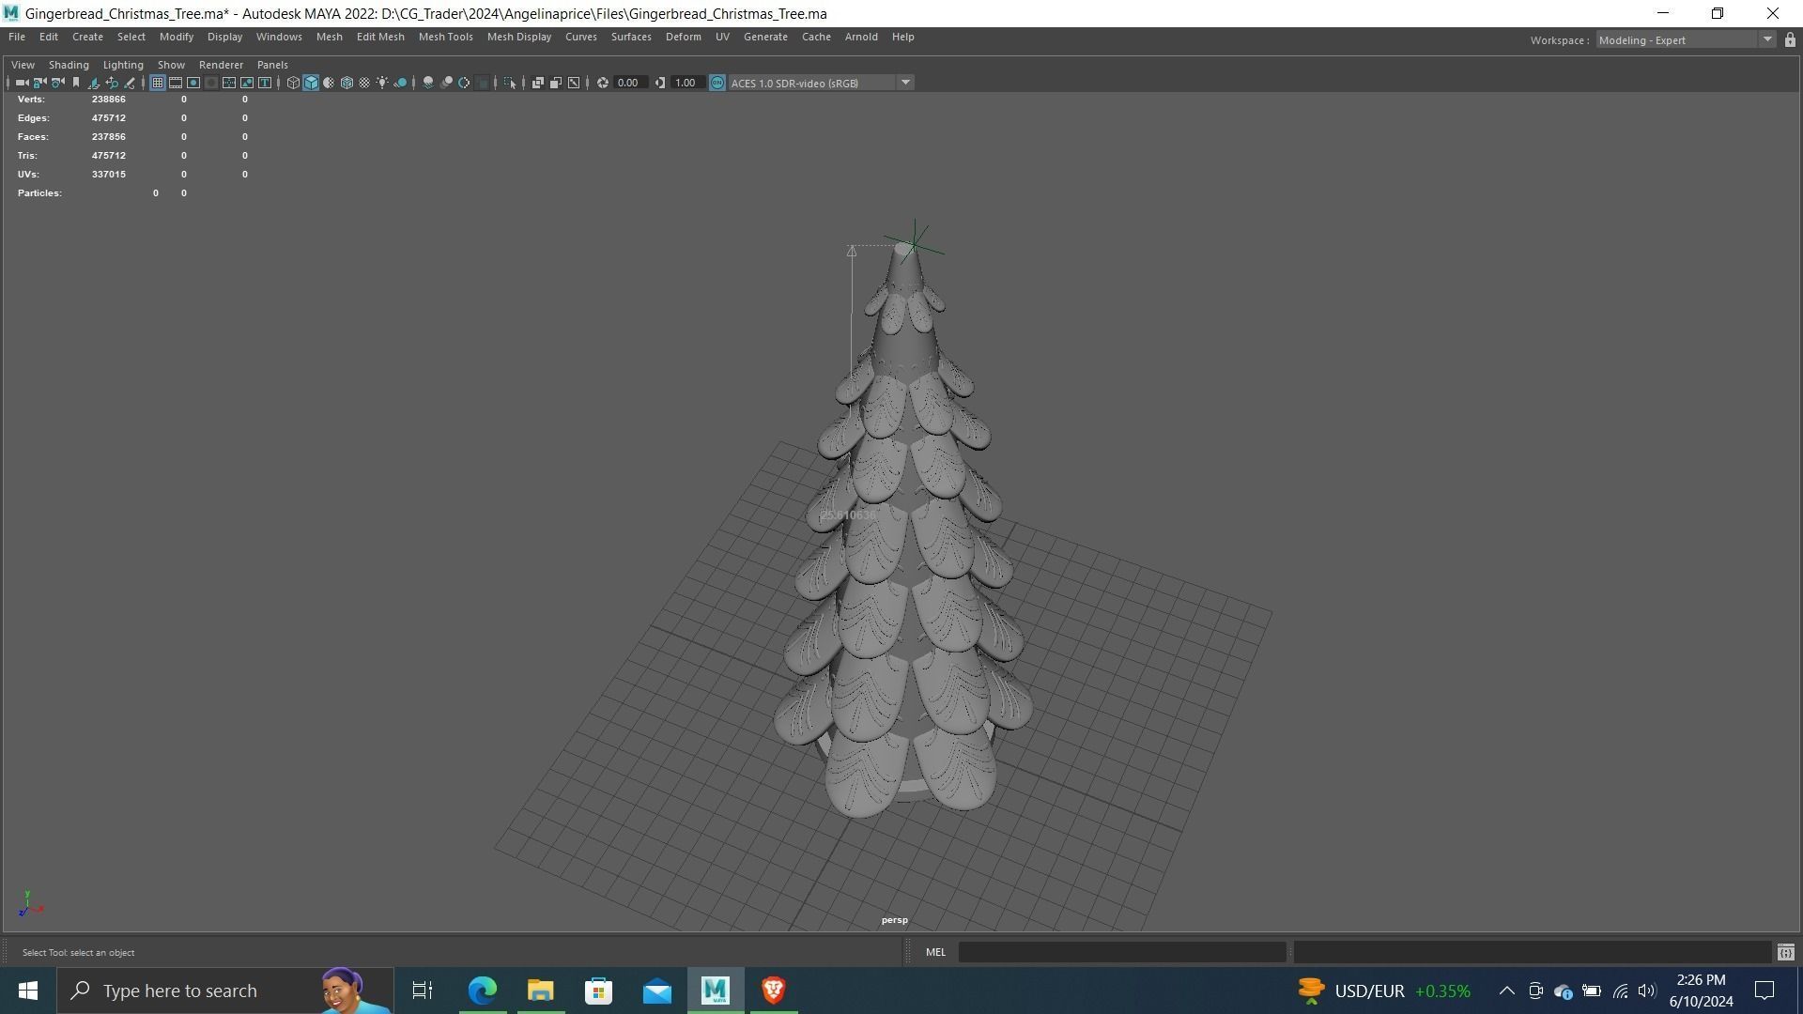Select Smooth Shade All cube icon

(311, 83)
